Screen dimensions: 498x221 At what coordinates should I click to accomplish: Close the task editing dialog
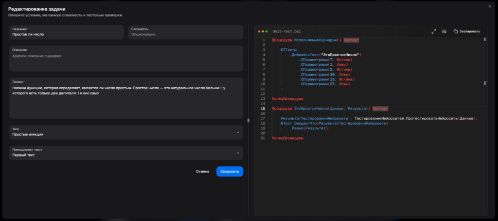tap(489, 6)
